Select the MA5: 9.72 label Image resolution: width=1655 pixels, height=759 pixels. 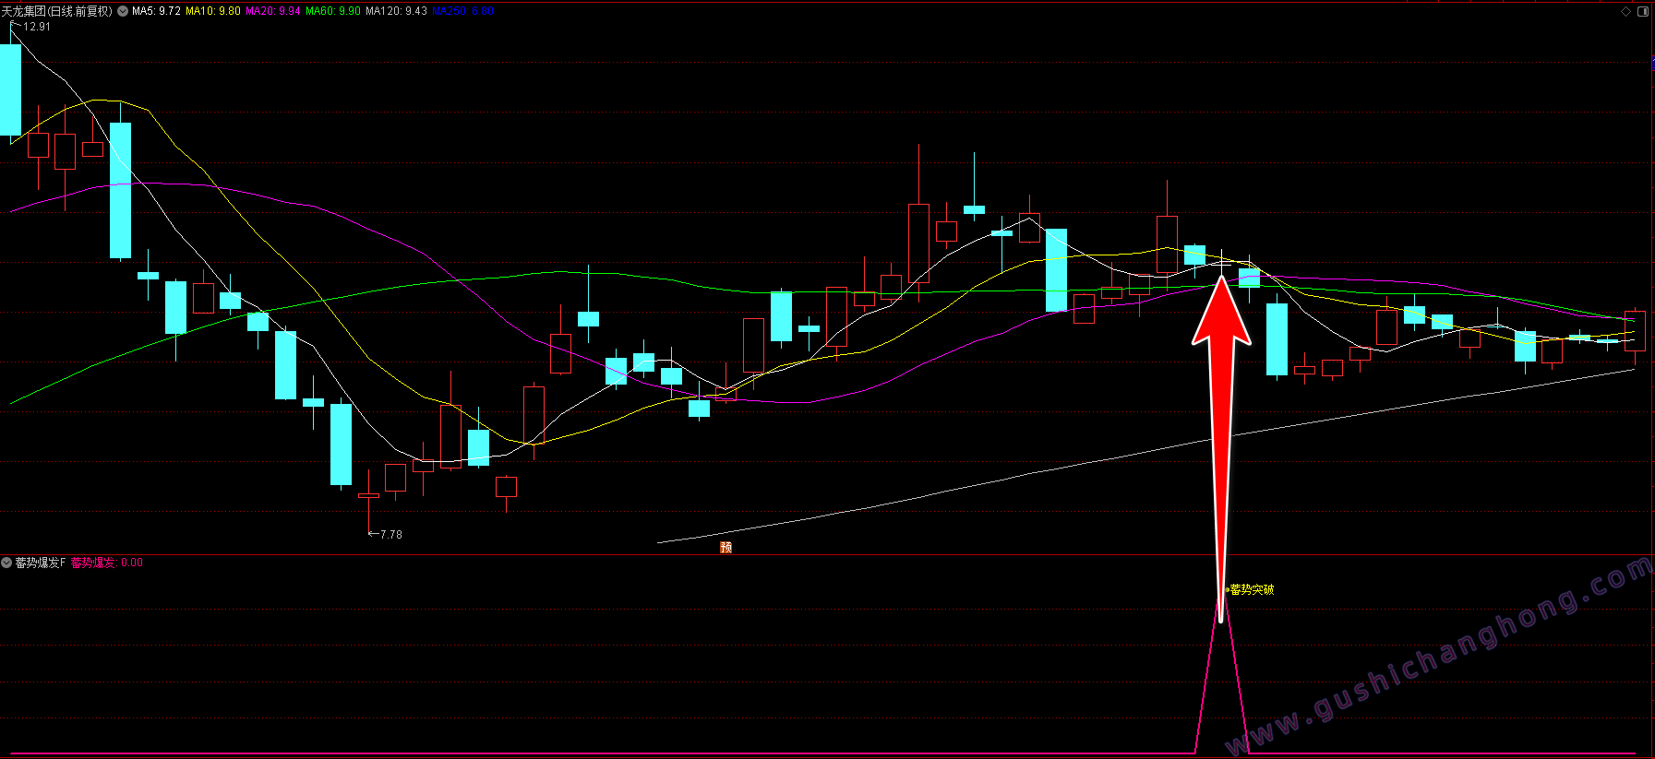(x=156, y=11)
